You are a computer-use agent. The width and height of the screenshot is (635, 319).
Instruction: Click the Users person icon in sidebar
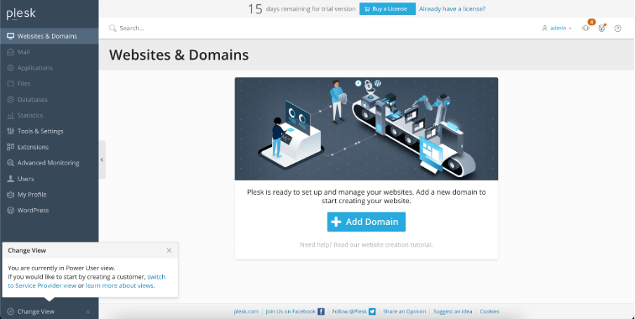pos(11,178)
